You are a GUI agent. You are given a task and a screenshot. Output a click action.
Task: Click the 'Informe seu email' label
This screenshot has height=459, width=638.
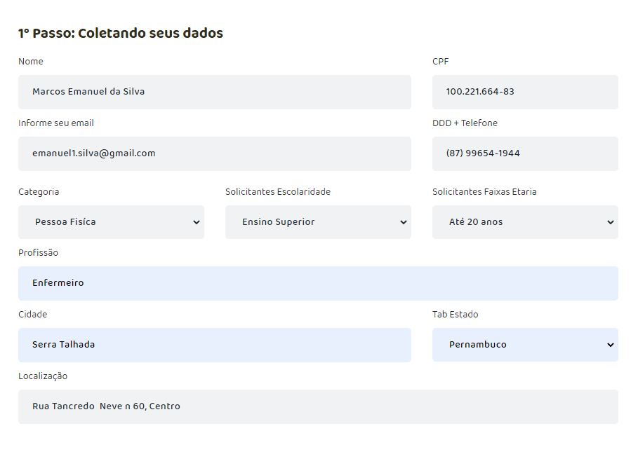(56, 123)
